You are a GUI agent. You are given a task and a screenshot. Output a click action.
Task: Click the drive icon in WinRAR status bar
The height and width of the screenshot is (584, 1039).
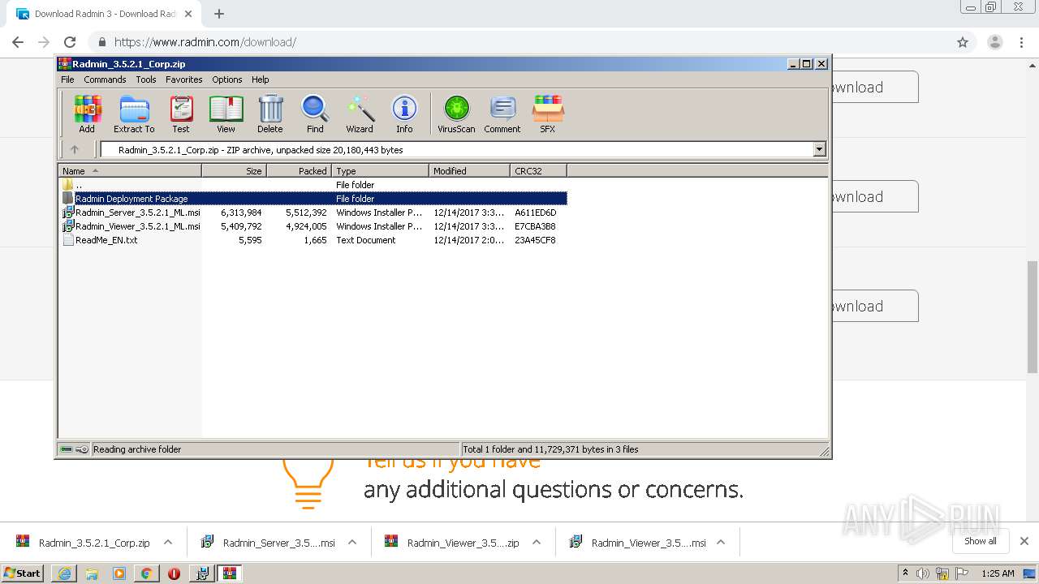[67, 449]
